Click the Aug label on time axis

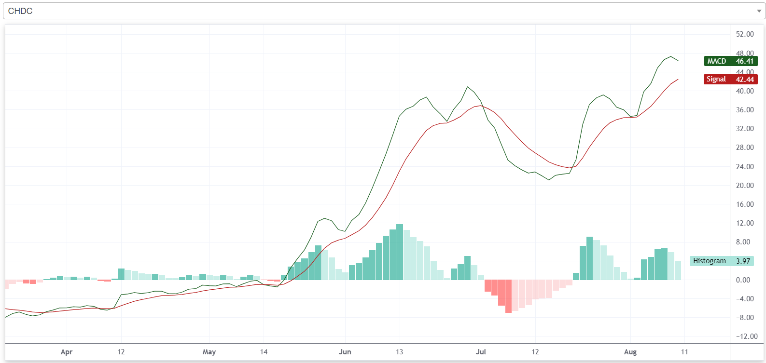point(630,352)
